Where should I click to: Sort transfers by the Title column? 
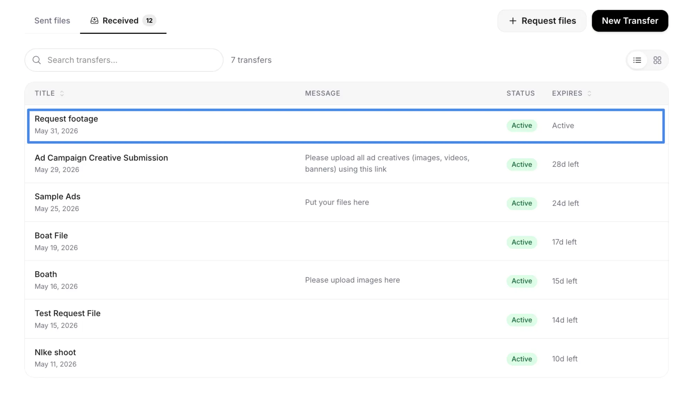point(49,93)
